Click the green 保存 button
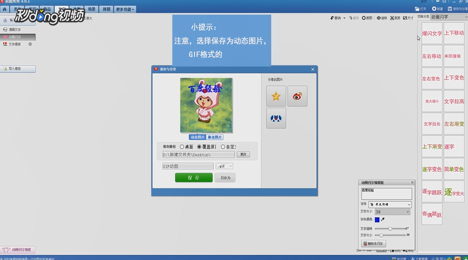The height and width of the screenshot is (260, 468). click(x=194, y=178)
